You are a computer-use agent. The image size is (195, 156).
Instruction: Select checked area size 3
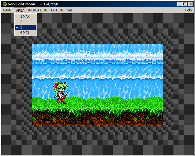pyautogui.click(x=26, y=27)
